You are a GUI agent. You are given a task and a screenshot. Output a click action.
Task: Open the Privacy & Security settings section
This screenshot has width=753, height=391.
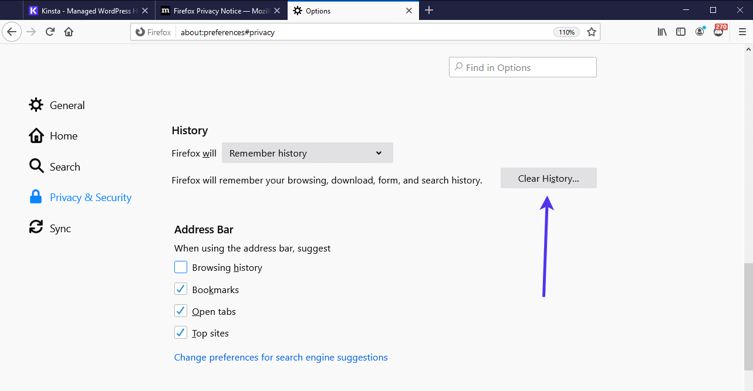point(90,197)
